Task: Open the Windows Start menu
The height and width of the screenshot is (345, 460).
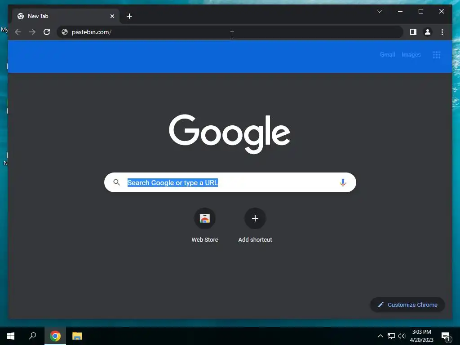Action: tap(11, 336)
